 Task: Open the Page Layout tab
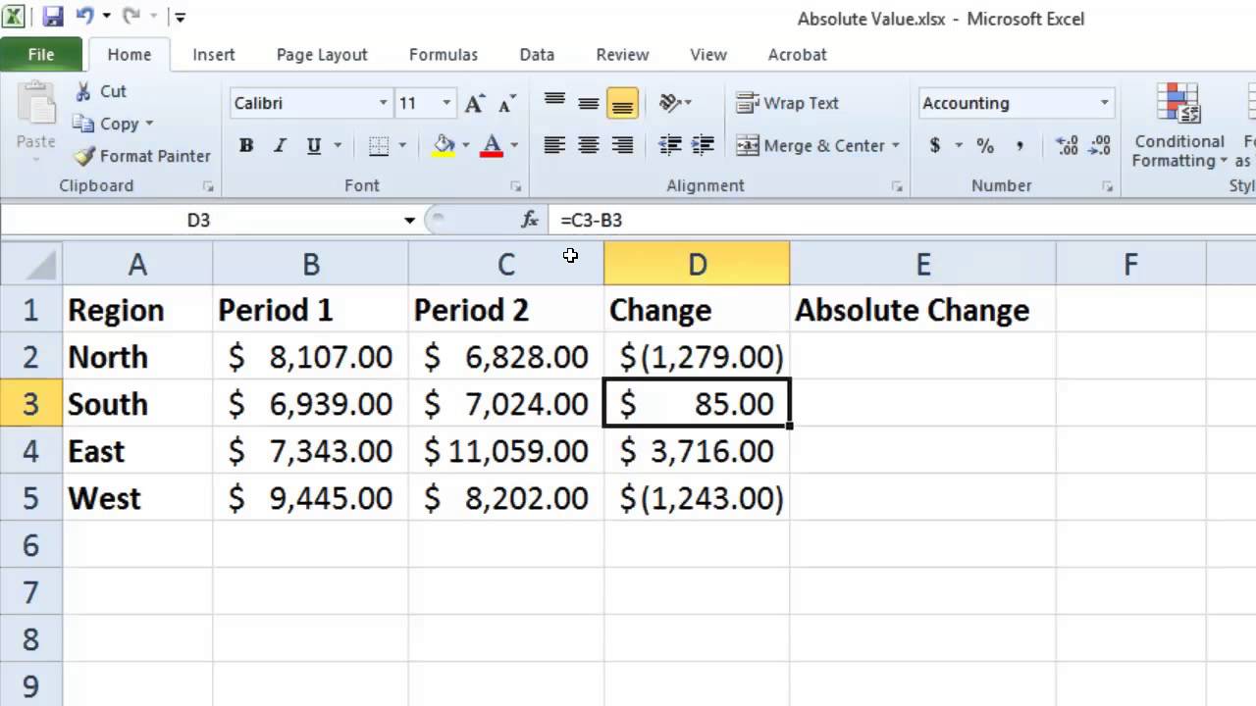point(322,55)
